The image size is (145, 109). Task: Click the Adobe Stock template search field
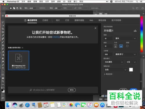[x=50, y=90]
